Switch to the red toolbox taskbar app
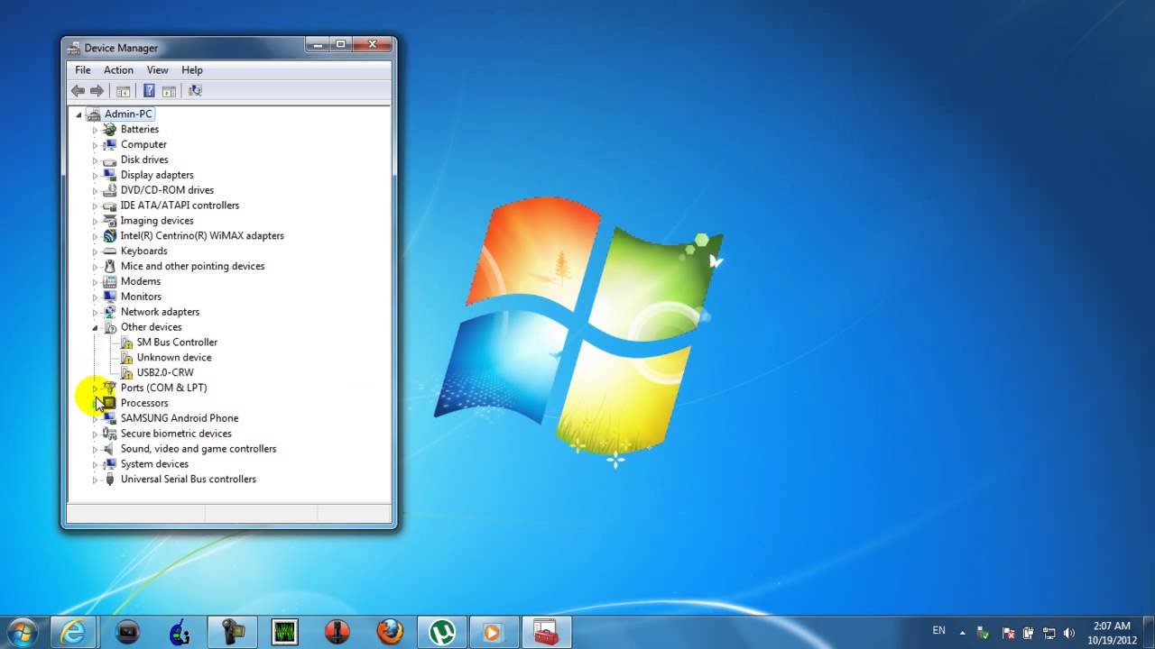1155x649 pixels. coord(545,632)
